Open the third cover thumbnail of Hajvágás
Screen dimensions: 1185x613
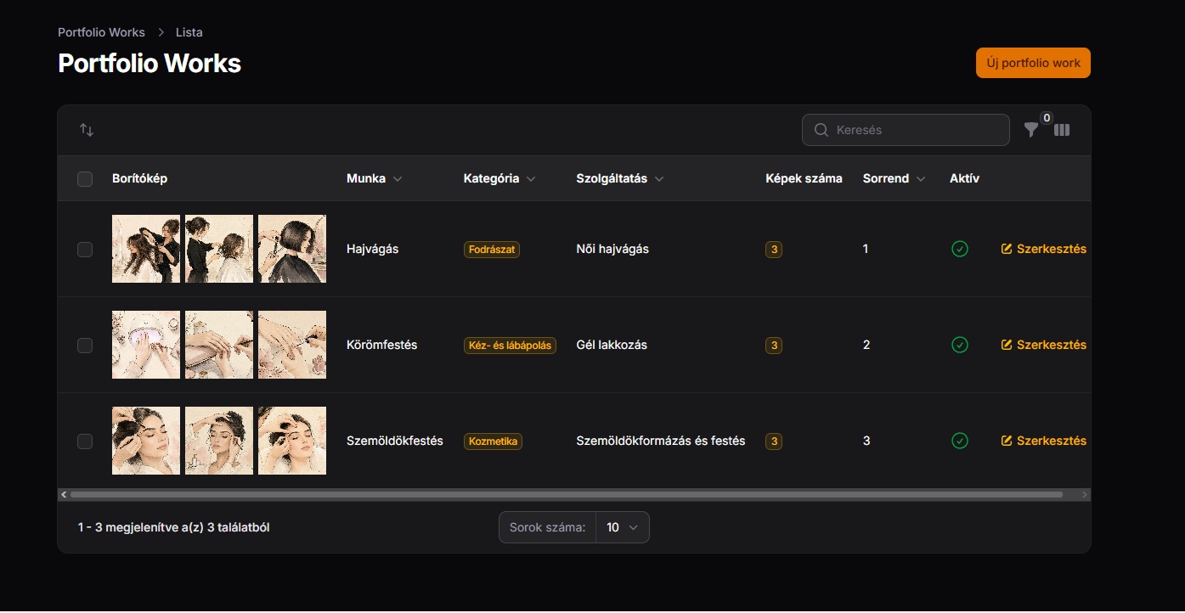coord(292,249)
